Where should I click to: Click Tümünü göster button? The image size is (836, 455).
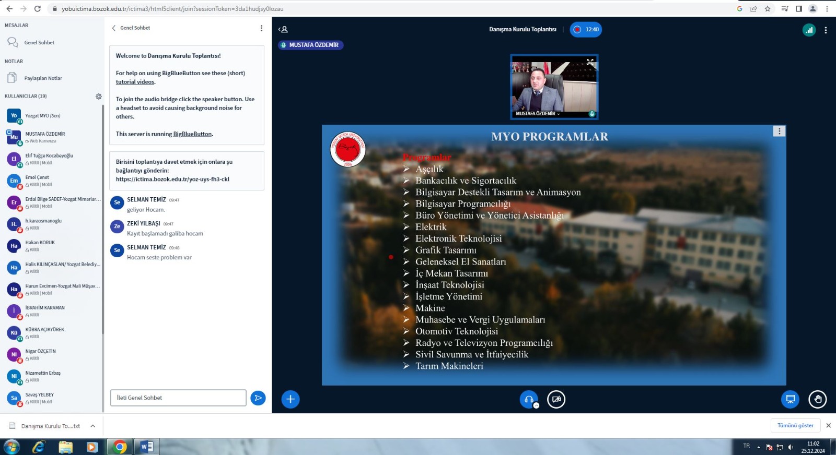(x=795, y=425)
